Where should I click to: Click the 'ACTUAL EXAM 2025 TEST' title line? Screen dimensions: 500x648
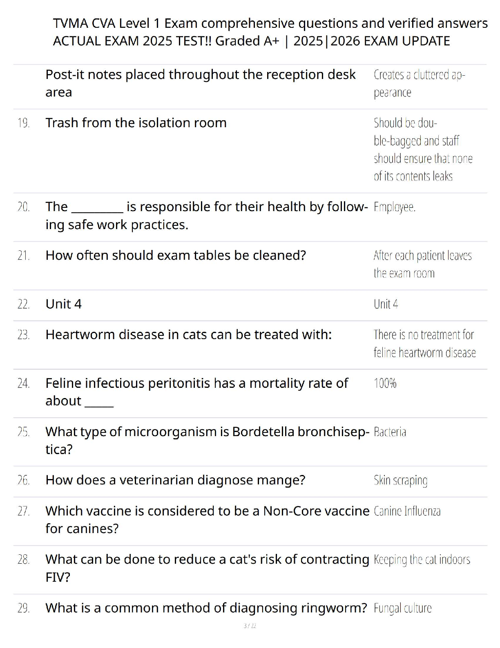[251, 41]
